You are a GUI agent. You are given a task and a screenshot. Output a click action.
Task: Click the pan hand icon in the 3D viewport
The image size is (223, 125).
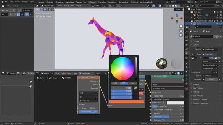181,31
